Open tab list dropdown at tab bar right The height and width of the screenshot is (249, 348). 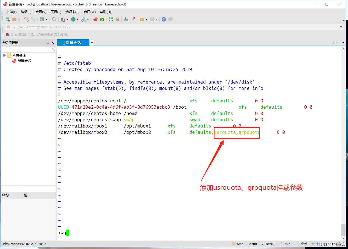343,43
